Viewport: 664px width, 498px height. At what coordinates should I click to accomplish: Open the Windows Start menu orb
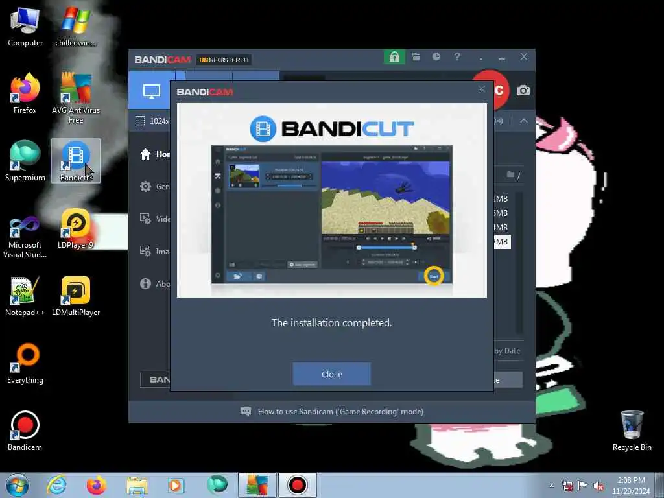pos(18,485)
